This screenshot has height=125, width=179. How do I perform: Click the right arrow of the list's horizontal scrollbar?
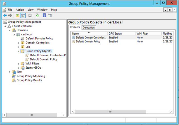171,112
